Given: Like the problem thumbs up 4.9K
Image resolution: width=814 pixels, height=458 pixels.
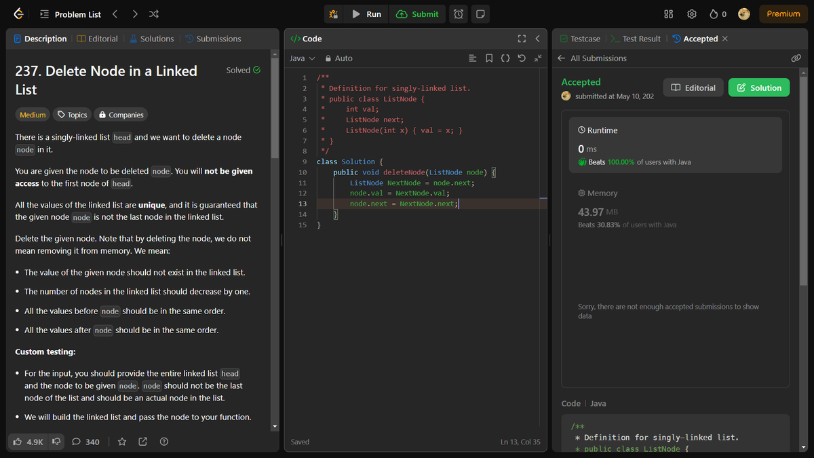Looking at the screenshot, I should click(28, 442).
